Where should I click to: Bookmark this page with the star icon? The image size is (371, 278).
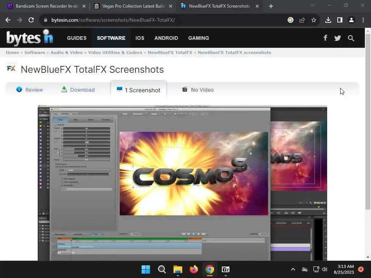pos(314,20)
